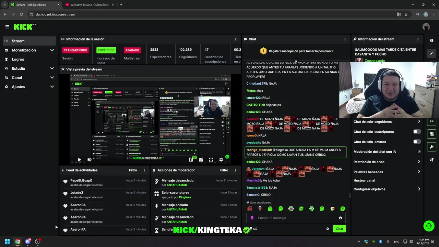The width and height of the screenshot is (439, 247).
Task: Focus the Enviar un mensaje input field
Action: (297, 218)
